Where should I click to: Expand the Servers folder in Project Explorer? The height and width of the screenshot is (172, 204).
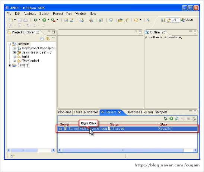pos(10,65)
